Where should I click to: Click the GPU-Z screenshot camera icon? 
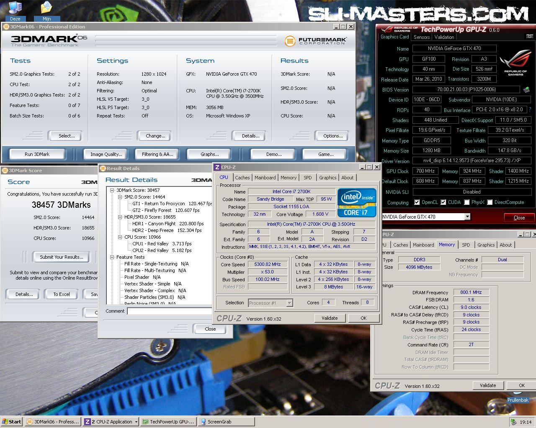pos(529,37)
